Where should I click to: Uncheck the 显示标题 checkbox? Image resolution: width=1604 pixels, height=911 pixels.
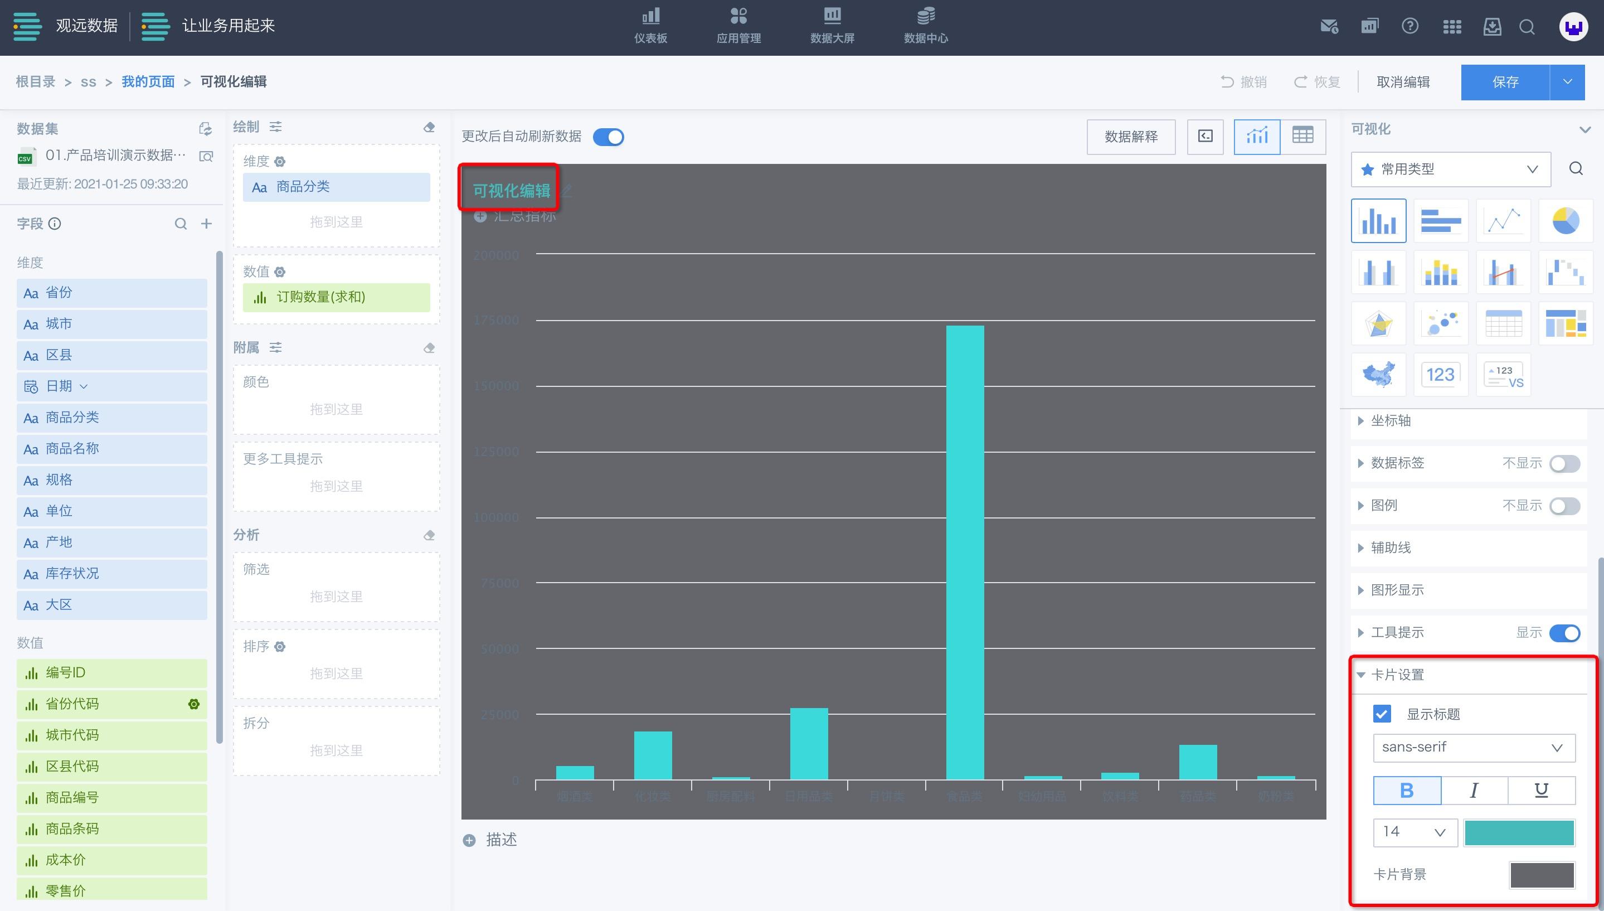click(x=1382, y=714)
